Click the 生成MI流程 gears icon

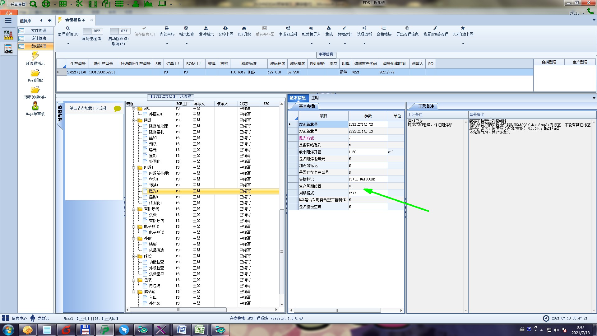pos(288,28)
